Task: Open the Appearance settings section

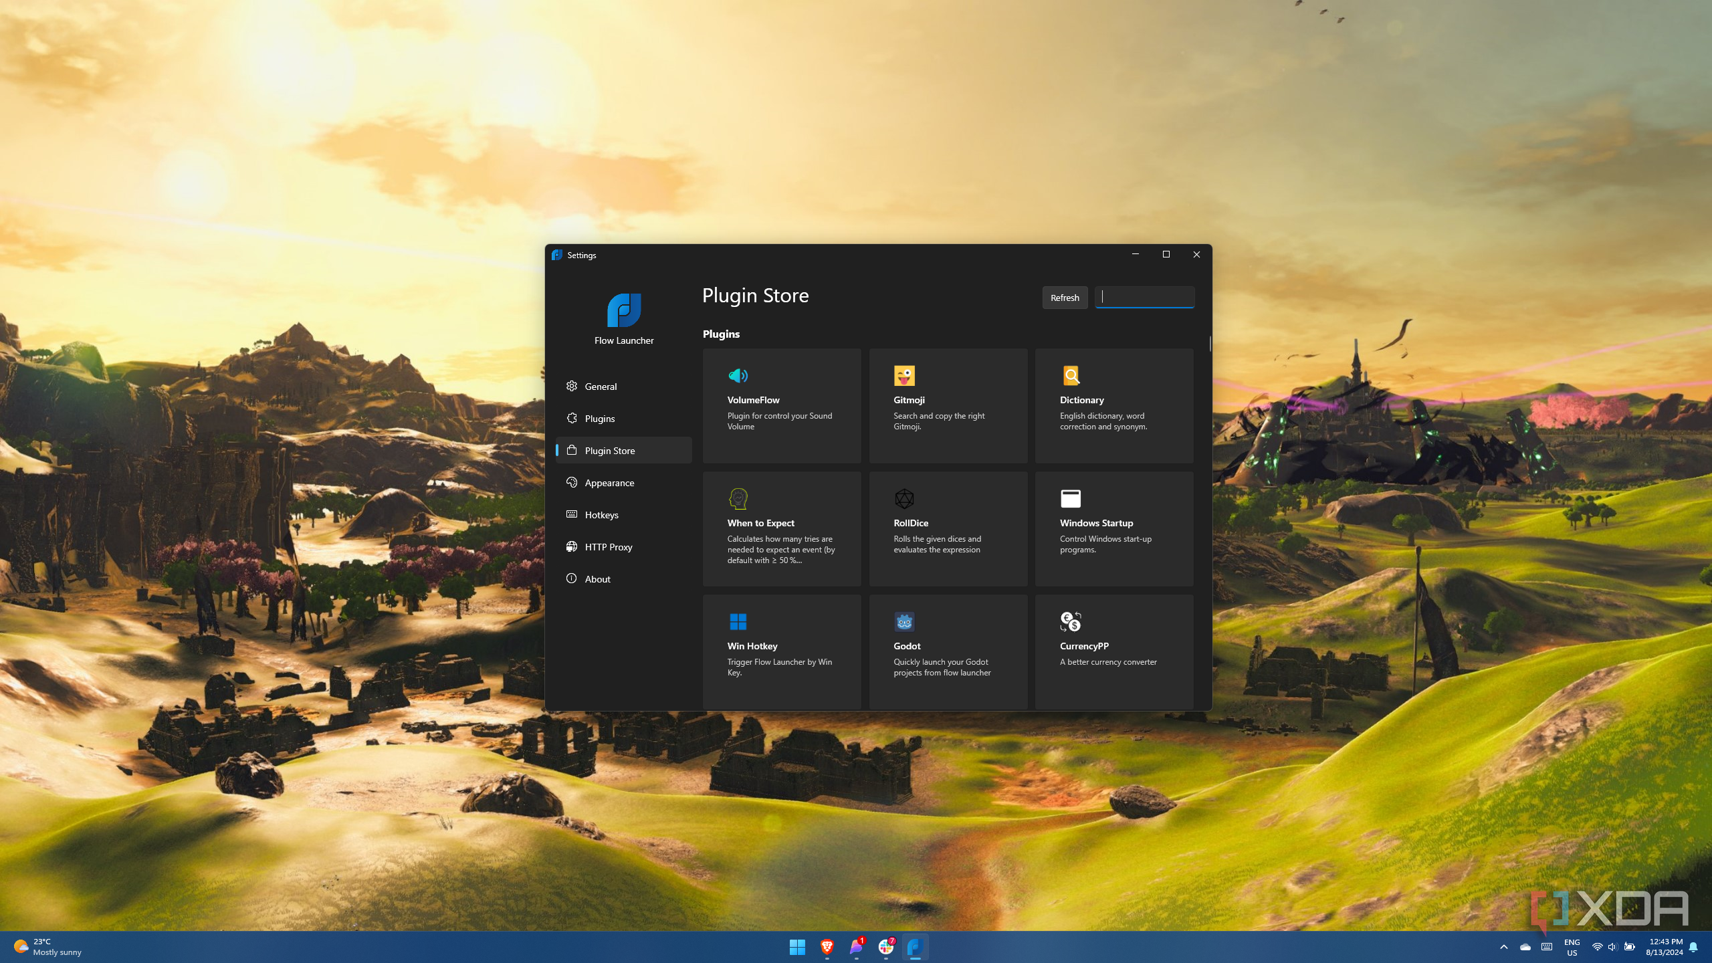Action: [623, 483]
